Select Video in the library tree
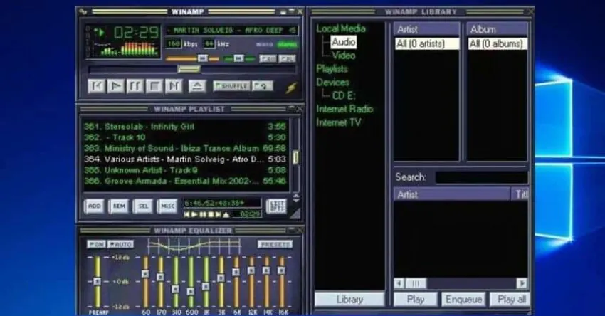The height and width of the screenshot is (316, 605). pyautogui.click(x=343, y=56)
